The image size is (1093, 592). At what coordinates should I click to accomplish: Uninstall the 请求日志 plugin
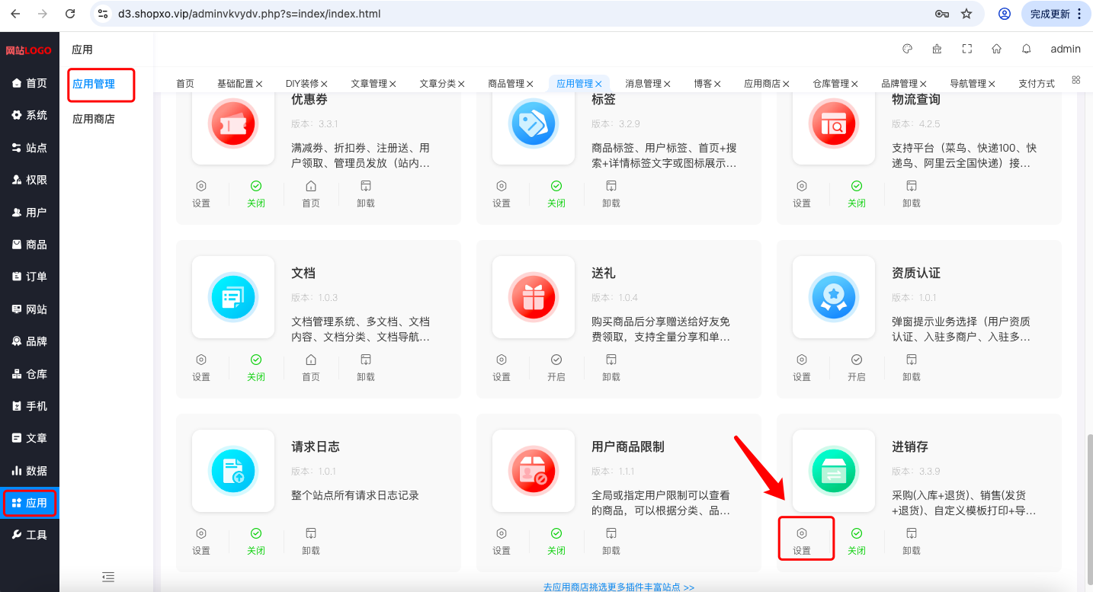(x=311, y=542)
